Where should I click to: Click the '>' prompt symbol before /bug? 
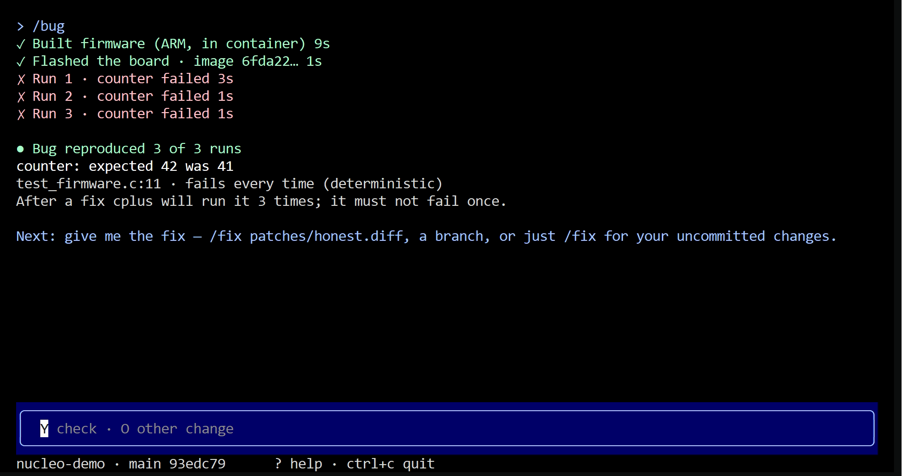pos(20,26)
